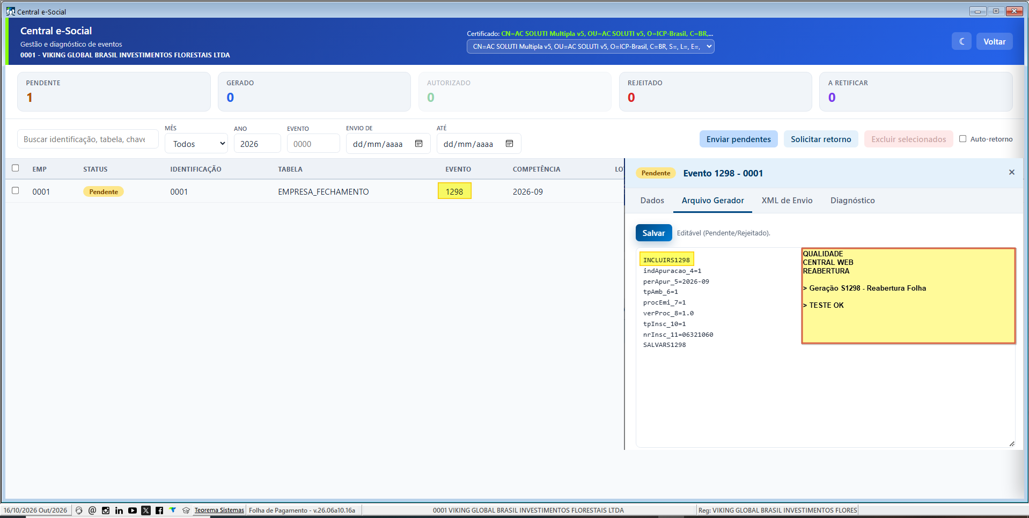Open support headset icon in status bar

tap(79, 510)
